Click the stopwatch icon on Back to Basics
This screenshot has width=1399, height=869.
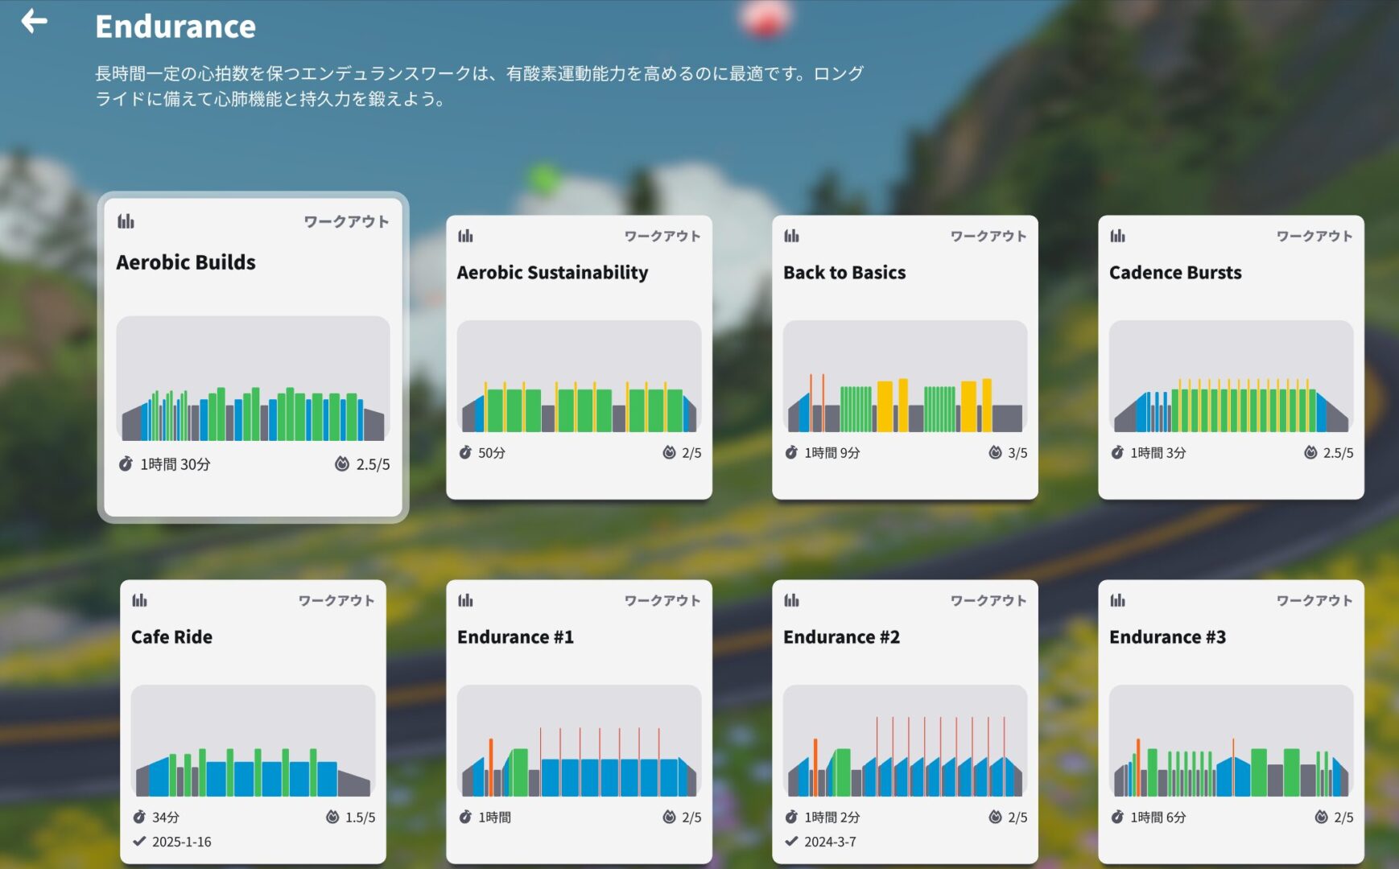coord(792,452)
